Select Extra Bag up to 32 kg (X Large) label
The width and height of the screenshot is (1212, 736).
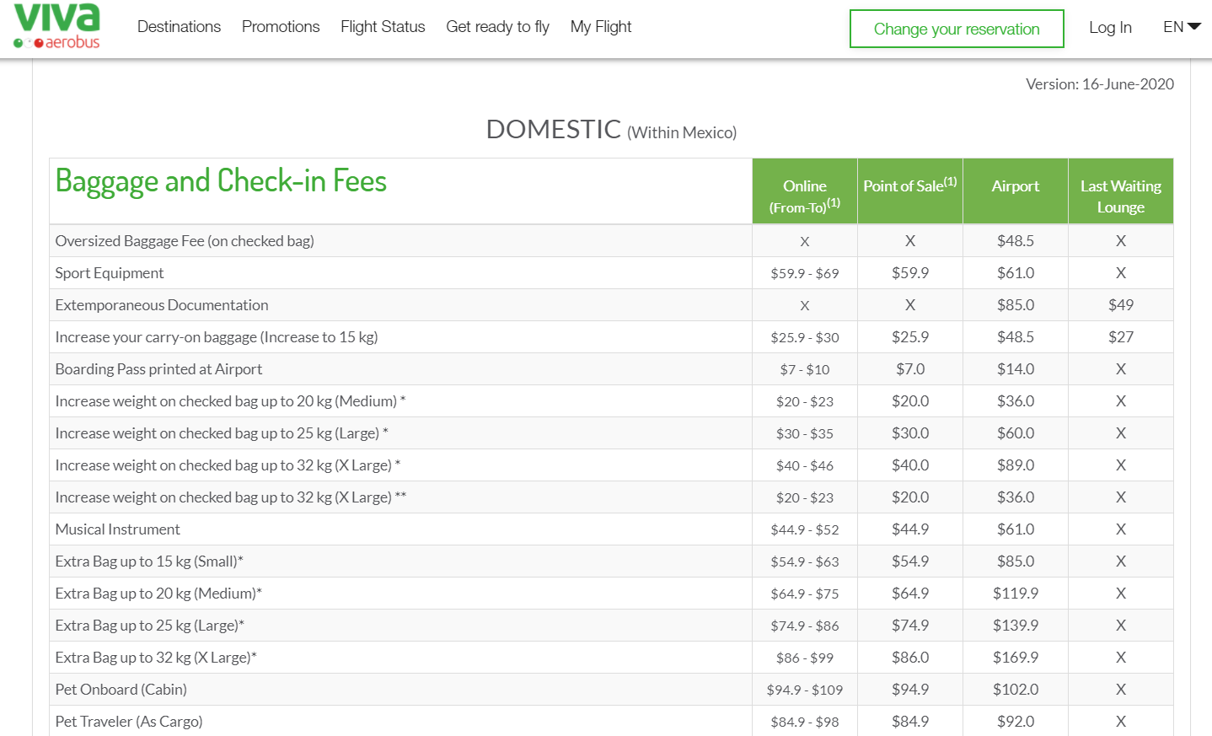pos(156,658)
